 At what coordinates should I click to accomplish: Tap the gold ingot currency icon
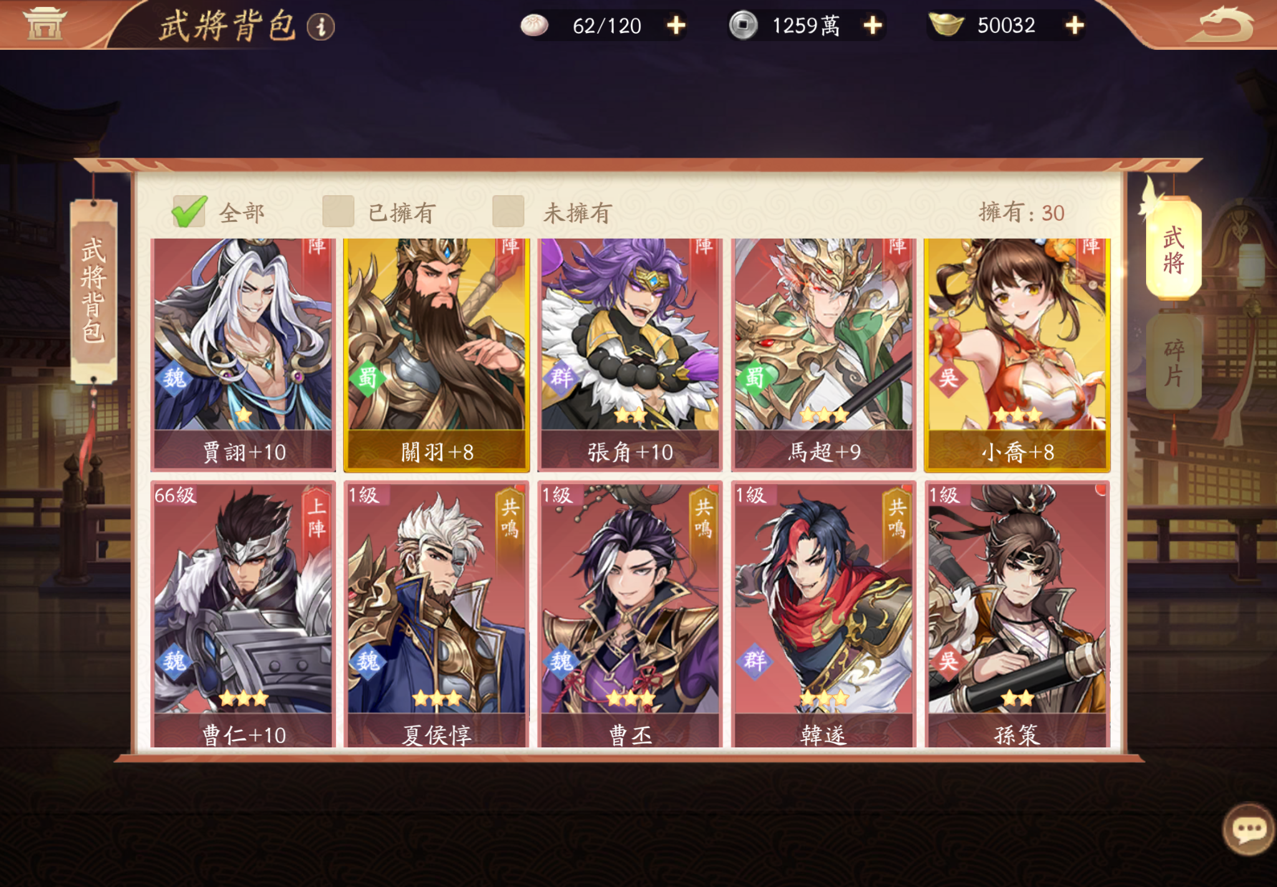coord(946,25)
